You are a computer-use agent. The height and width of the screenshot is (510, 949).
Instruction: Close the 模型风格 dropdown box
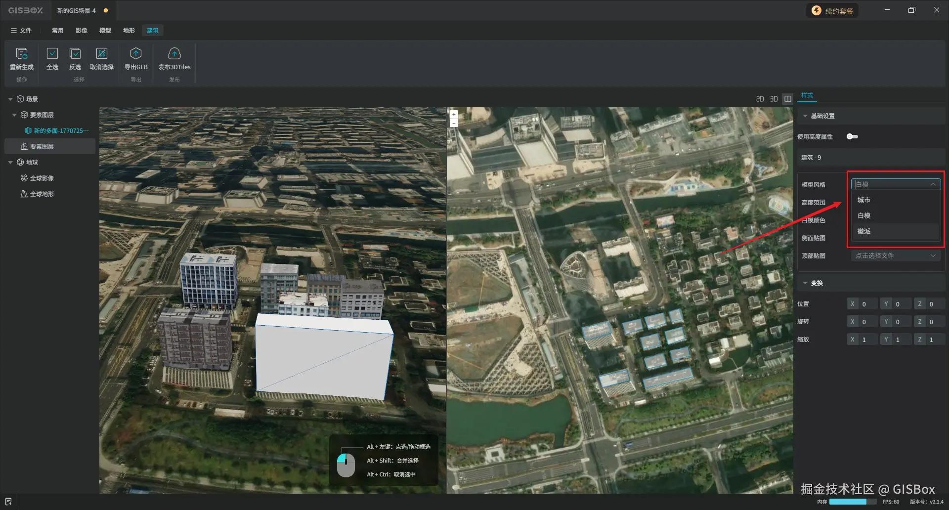tap(896, 184)
